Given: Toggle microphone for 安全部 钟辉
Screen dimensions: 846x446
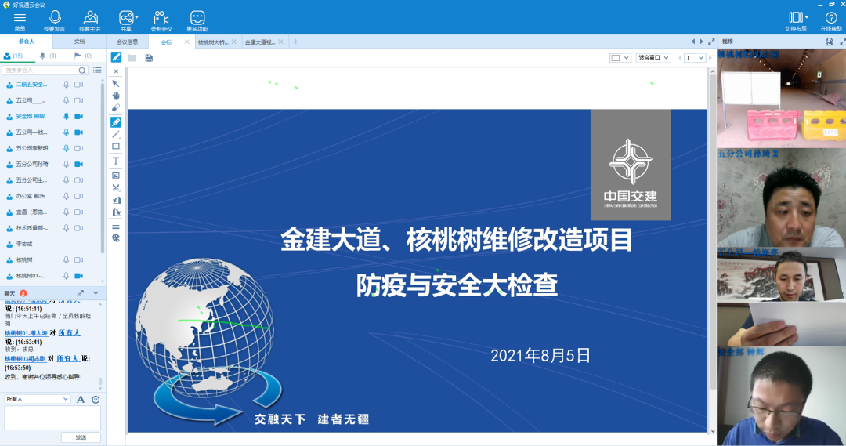Looking at the screenshot, I should pos(66,116).
